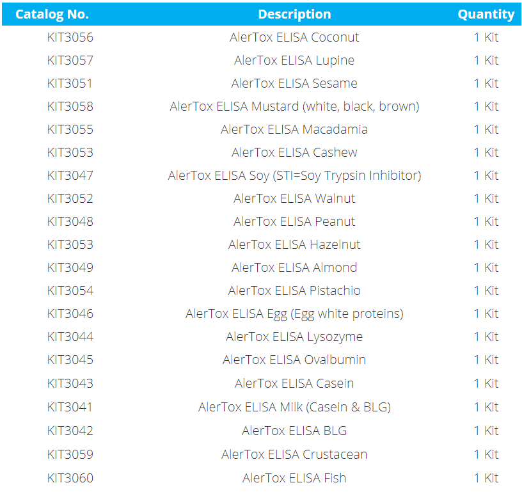Click the Description column header
The width and height of the screenshot is (522, 492).
point(294,14)
